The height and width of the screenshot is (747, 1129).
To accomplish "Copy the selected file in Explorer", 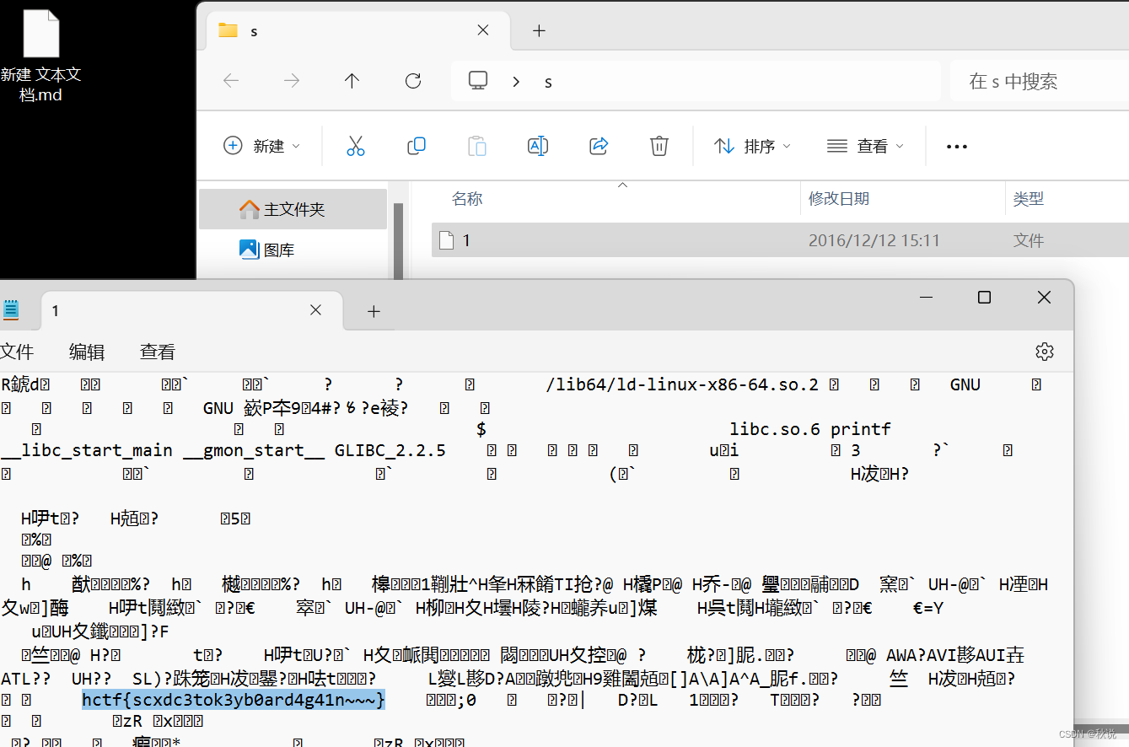I will (417, 146).
